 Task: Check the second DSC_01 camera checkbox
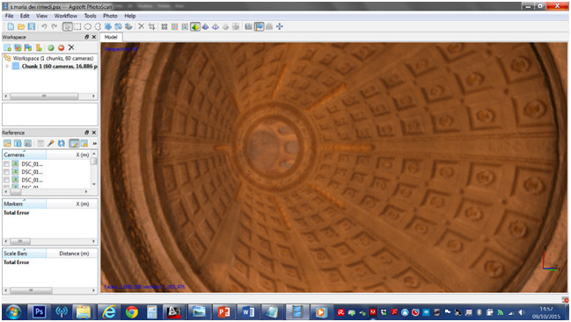[6, 172]
